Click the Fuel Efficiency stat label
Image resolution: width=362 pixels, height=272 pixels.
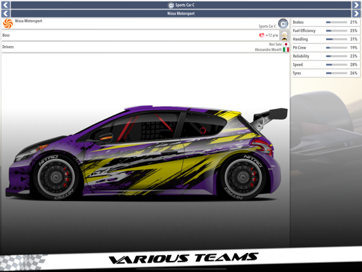pos(304,31)
